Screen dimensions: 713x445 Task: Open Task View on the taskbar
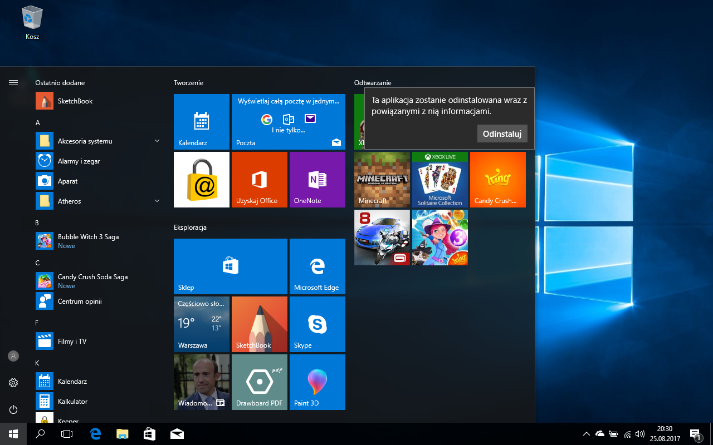pyautogui.click(x=67, y=434)
